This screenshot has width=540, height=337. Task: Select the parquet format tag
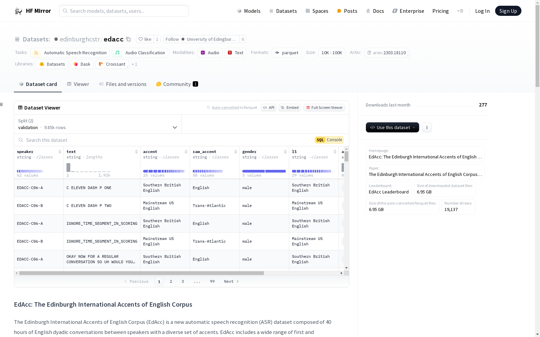(x=287, y=53)
